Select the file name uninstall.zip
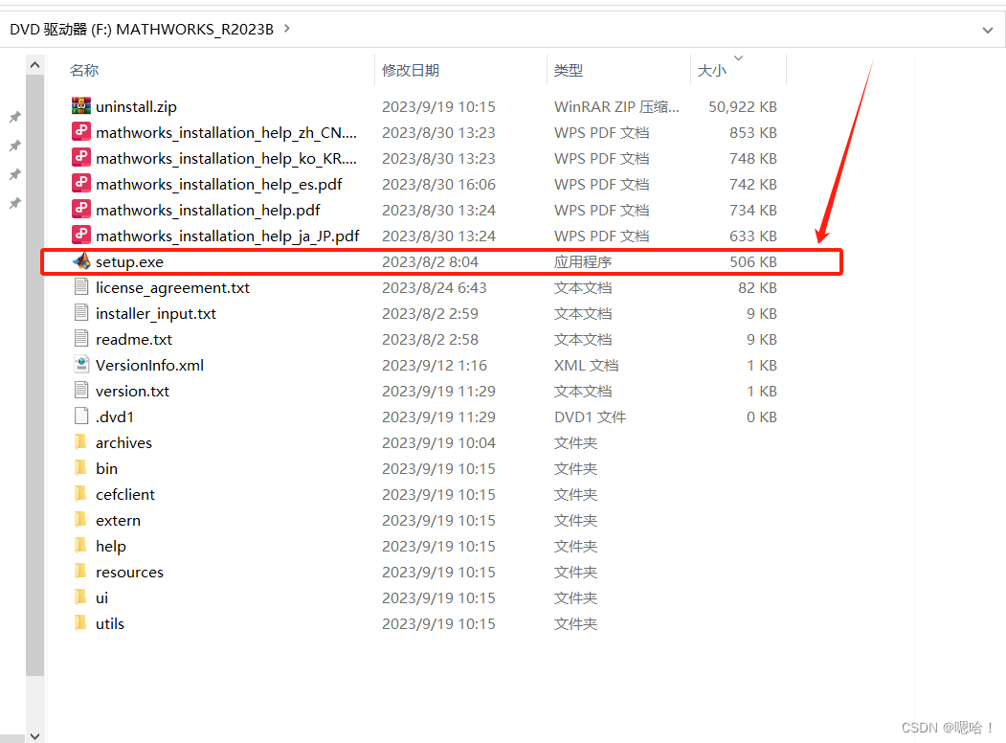The height and width of the screenshot is (743, 1006). click(136, 106)
